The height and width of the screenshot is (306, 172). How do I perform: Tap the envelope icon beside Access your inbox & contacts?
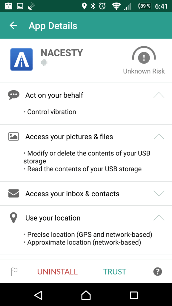coord(13,193)
